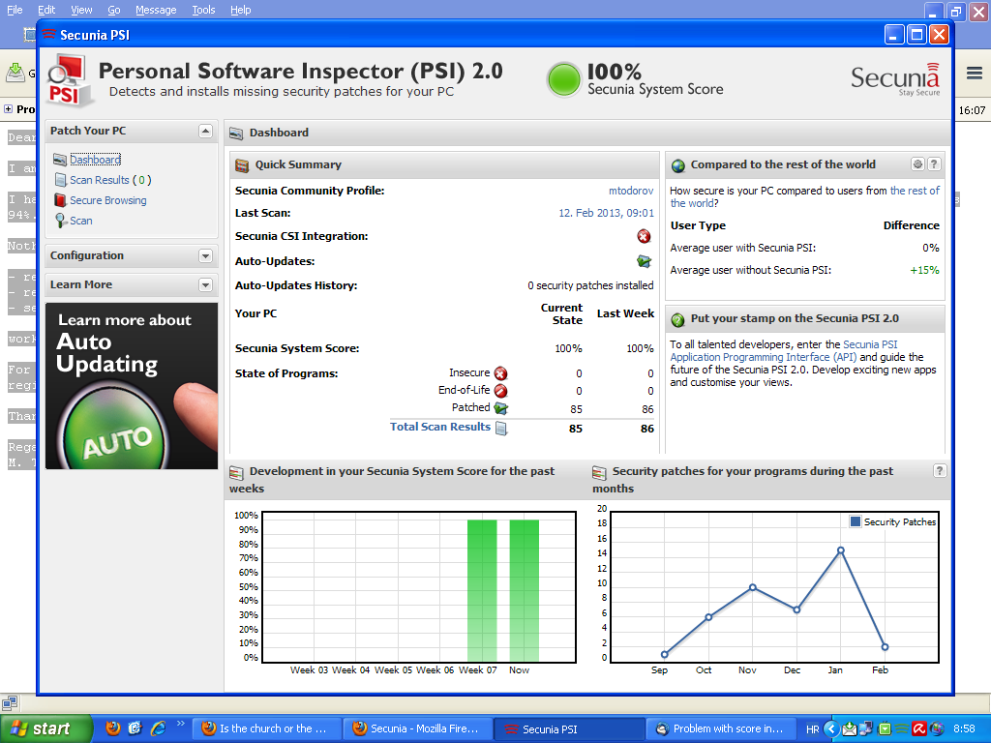Viewport: 991px width, 743px height.
Task: Open the Dashboard link in the sidebar
Action: (x=96, y=160)
